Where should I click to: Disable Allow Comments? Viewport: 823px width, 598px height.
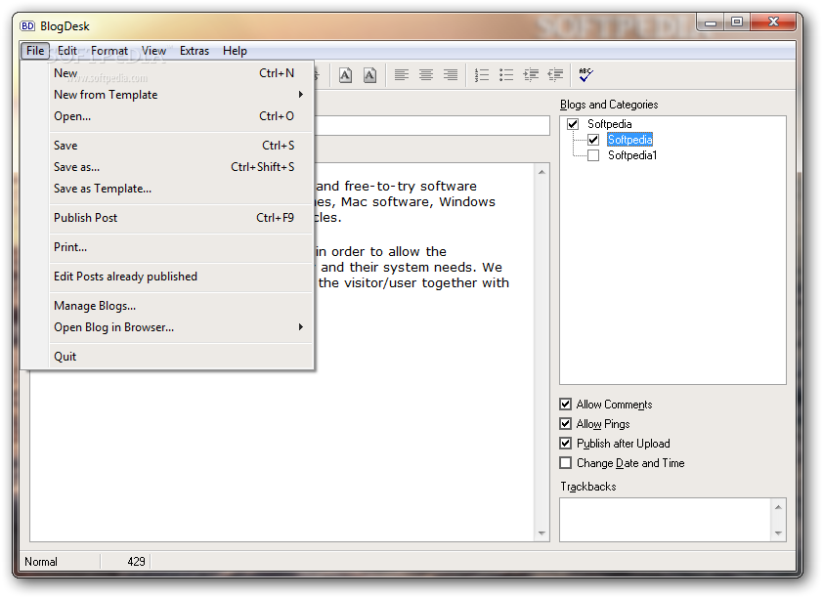pyautogui.click(x=565, y=404)
